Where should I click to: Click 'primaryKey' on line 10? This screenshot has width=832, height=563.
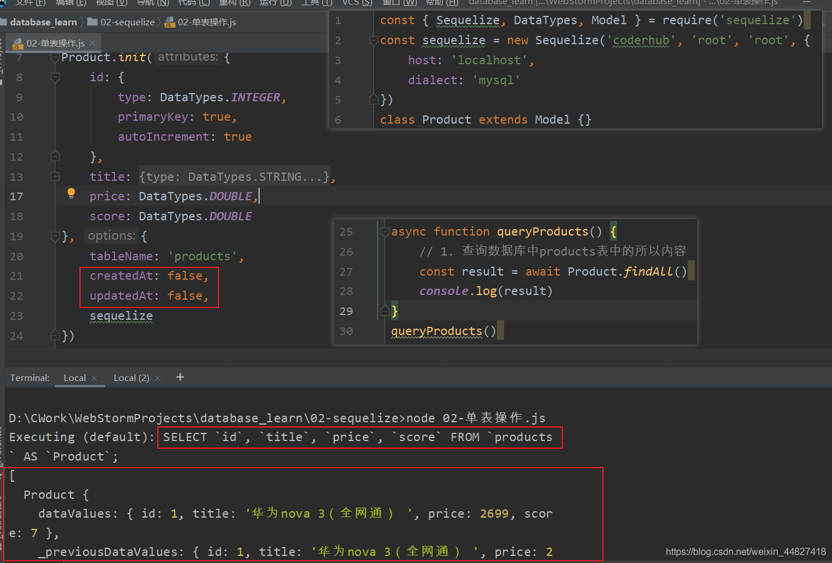click(x=153, y=117)
